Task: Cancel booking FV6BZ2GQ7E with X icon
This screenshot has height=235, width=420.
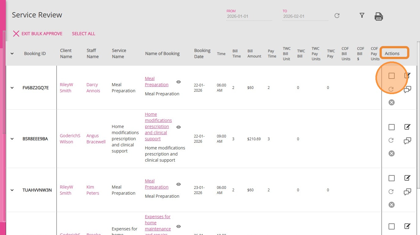Action: tap(392, 102)
